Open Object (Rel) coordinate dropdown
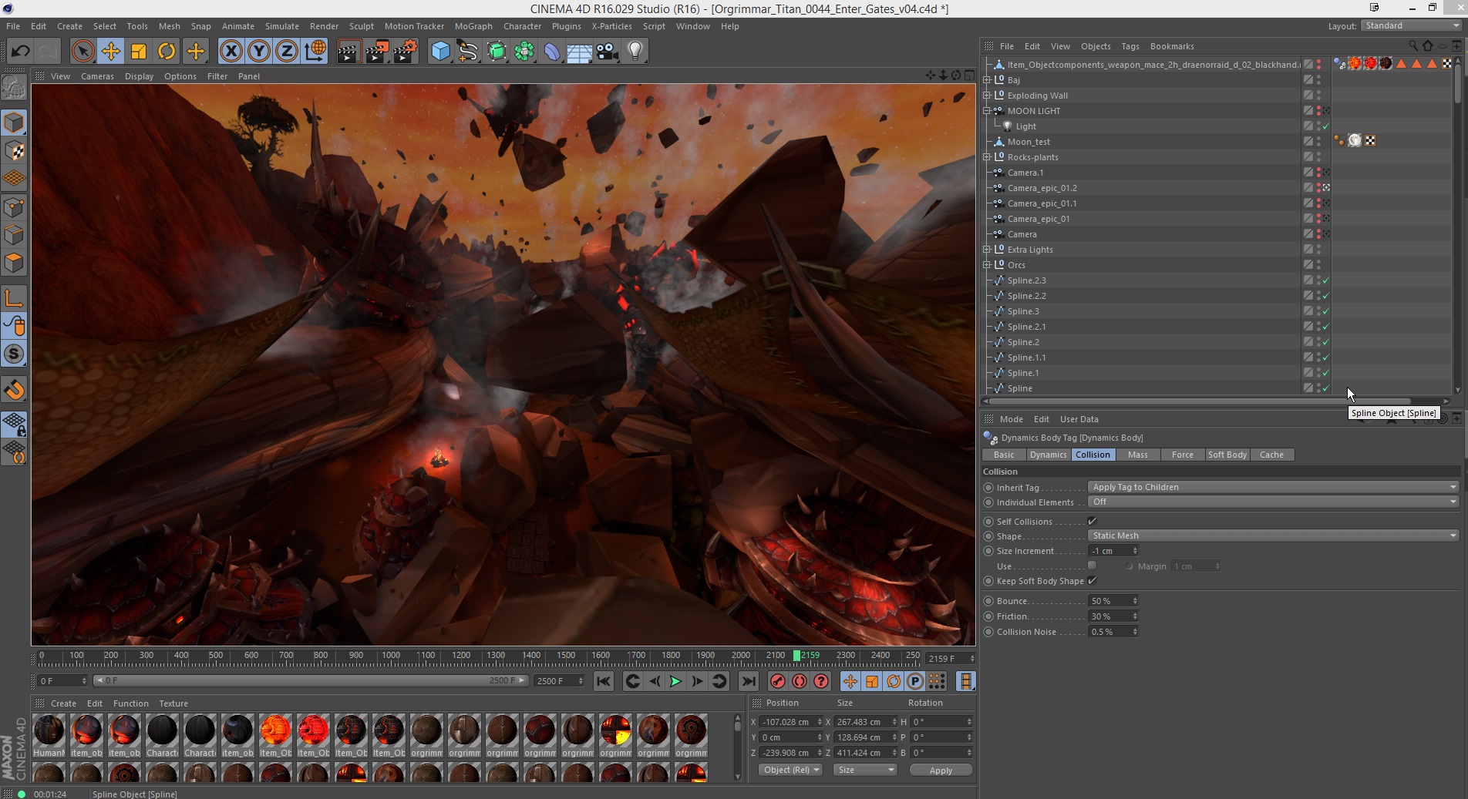 point(790,770)
